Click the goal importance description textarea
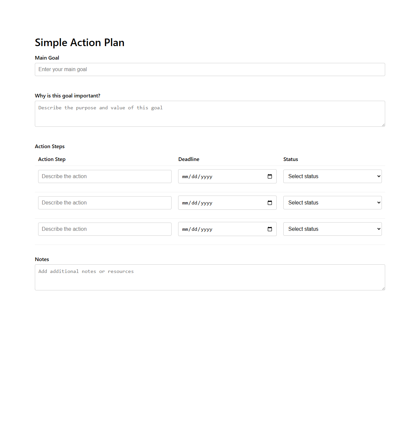420x428 pixels. point(210,114)
